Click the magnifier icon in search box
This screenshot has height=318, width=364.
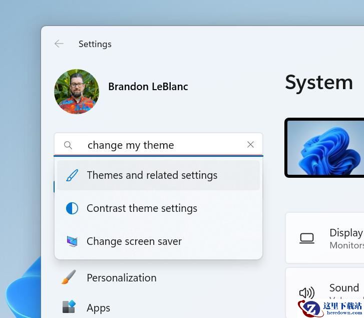pyautogui.click(x=68, y=145)
